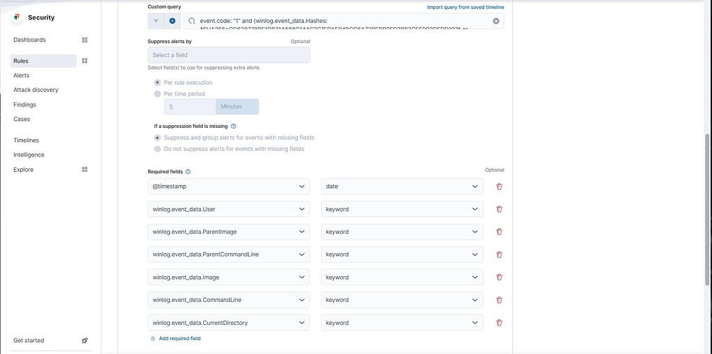
Task: Choose Do not suppress alerts option
Action: (x=158, y=149)
